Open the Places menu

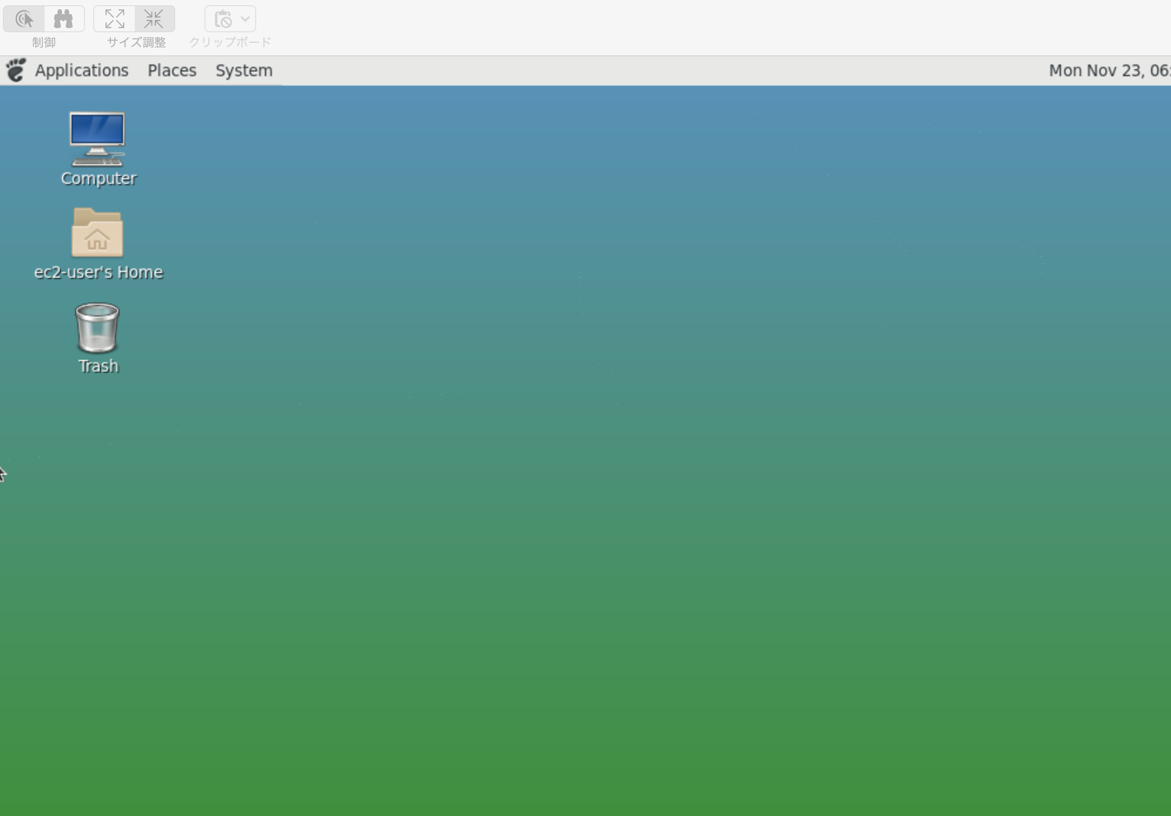172,70
